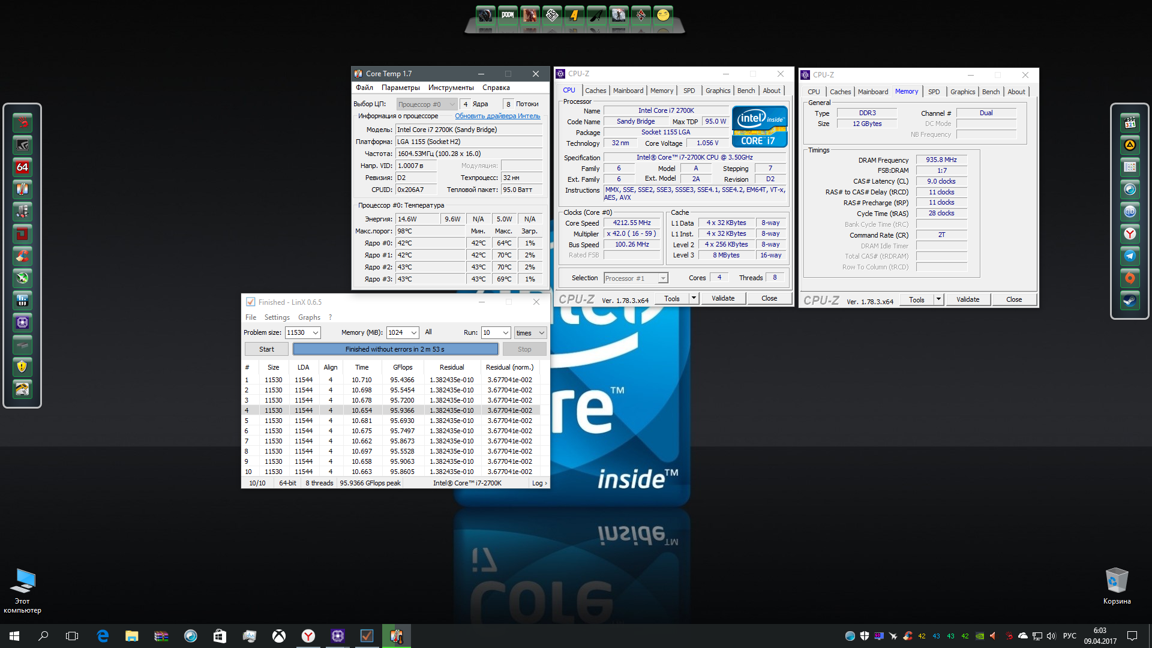The height and width of the screenshot is (648, 1152).
Task: Open Origin from right dock
Action: click(1130, 278)
